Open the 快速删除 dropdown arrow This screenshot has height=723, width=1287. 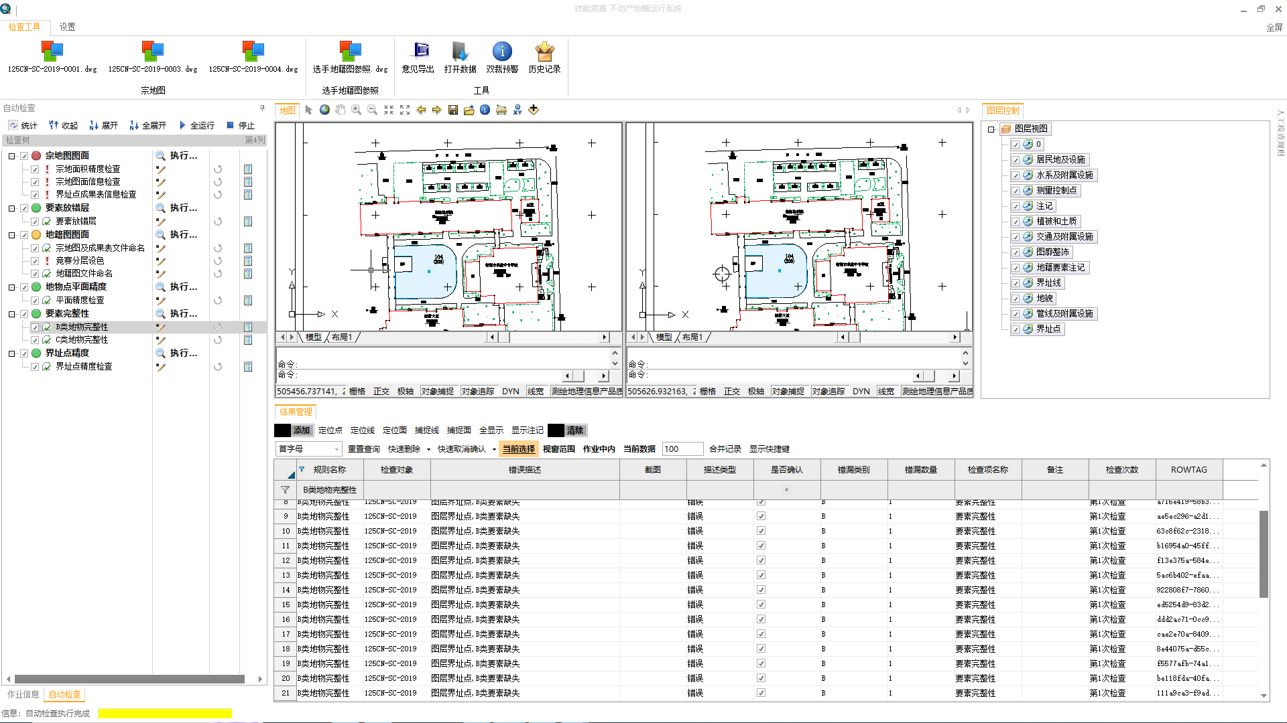pos(428,450)
